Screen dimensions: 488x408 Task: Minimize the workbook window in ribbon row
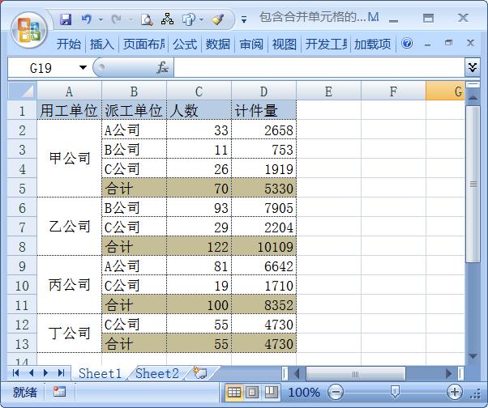[428, 44]
